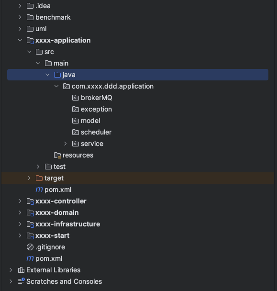Expand the target folder
Image resolution: width=277 pixels, height=291 pixels.
[29, 178]
